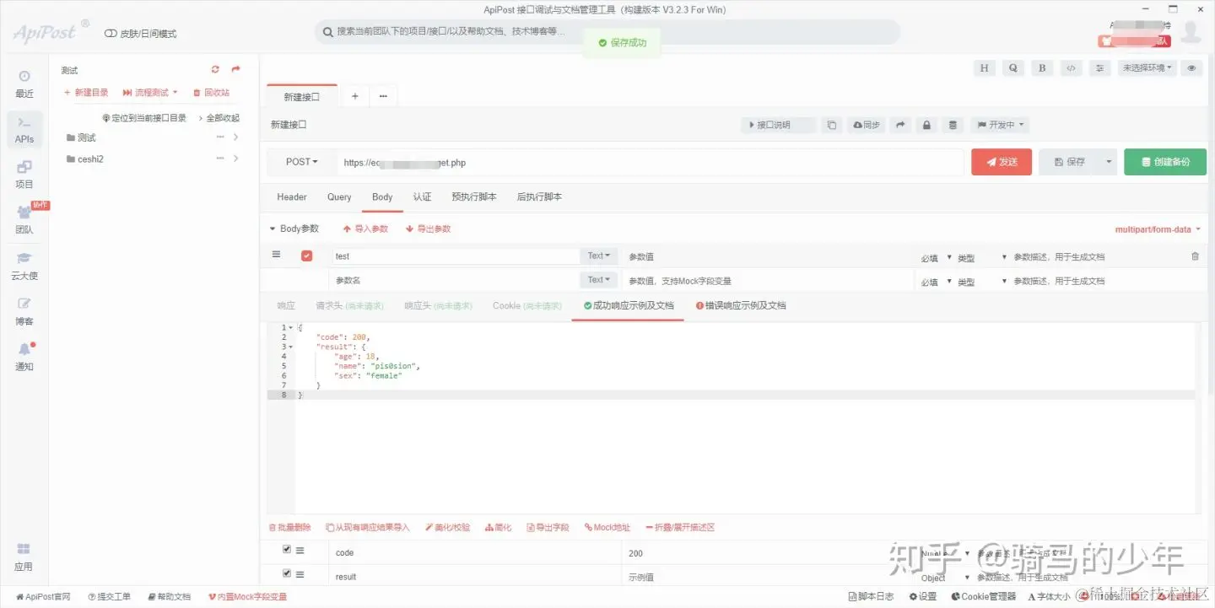Open the save button dropdown arrow
The image size is (1215, 608).
coord(1109,162)
